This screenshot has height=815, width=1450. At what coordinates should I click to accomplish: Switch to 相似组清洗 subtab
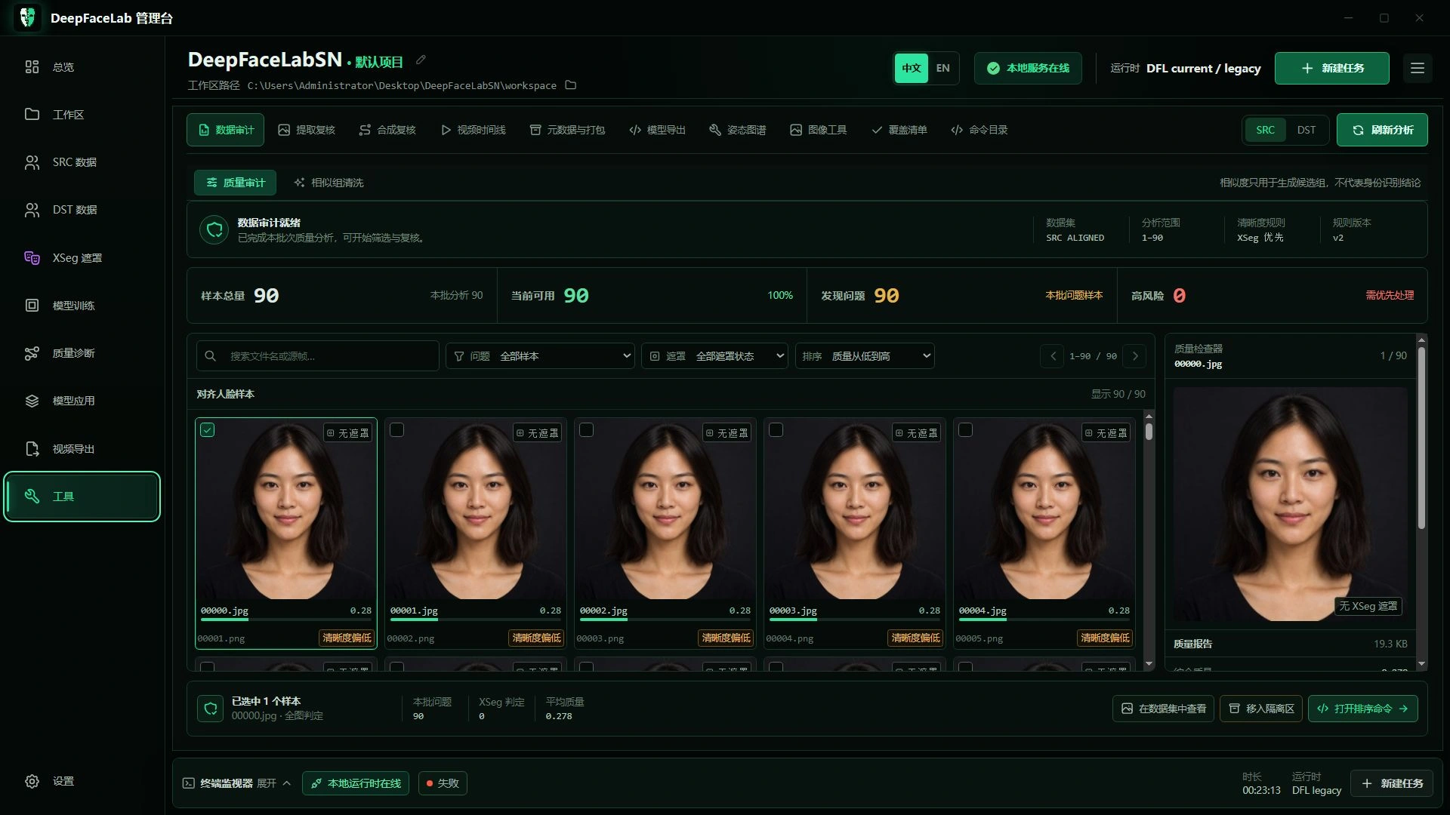coord(329,183)
